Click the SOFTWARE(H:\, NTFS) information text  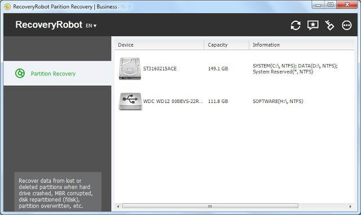[x=278, y=101]
